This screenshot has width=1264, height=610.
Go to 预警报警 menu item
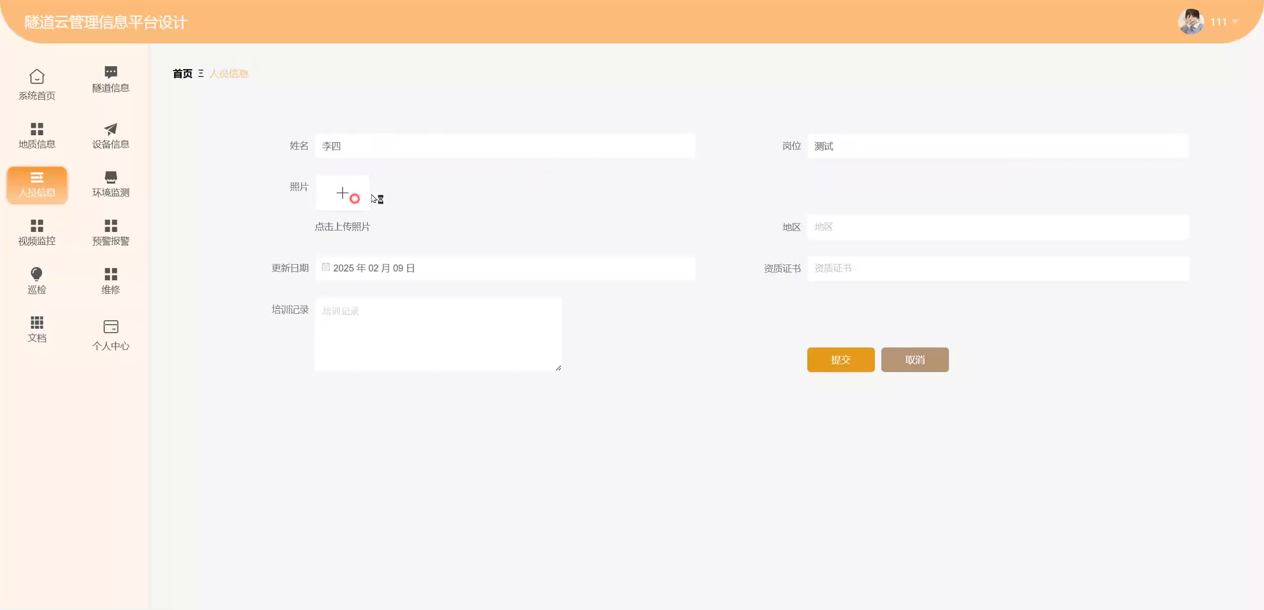[111, 232]
